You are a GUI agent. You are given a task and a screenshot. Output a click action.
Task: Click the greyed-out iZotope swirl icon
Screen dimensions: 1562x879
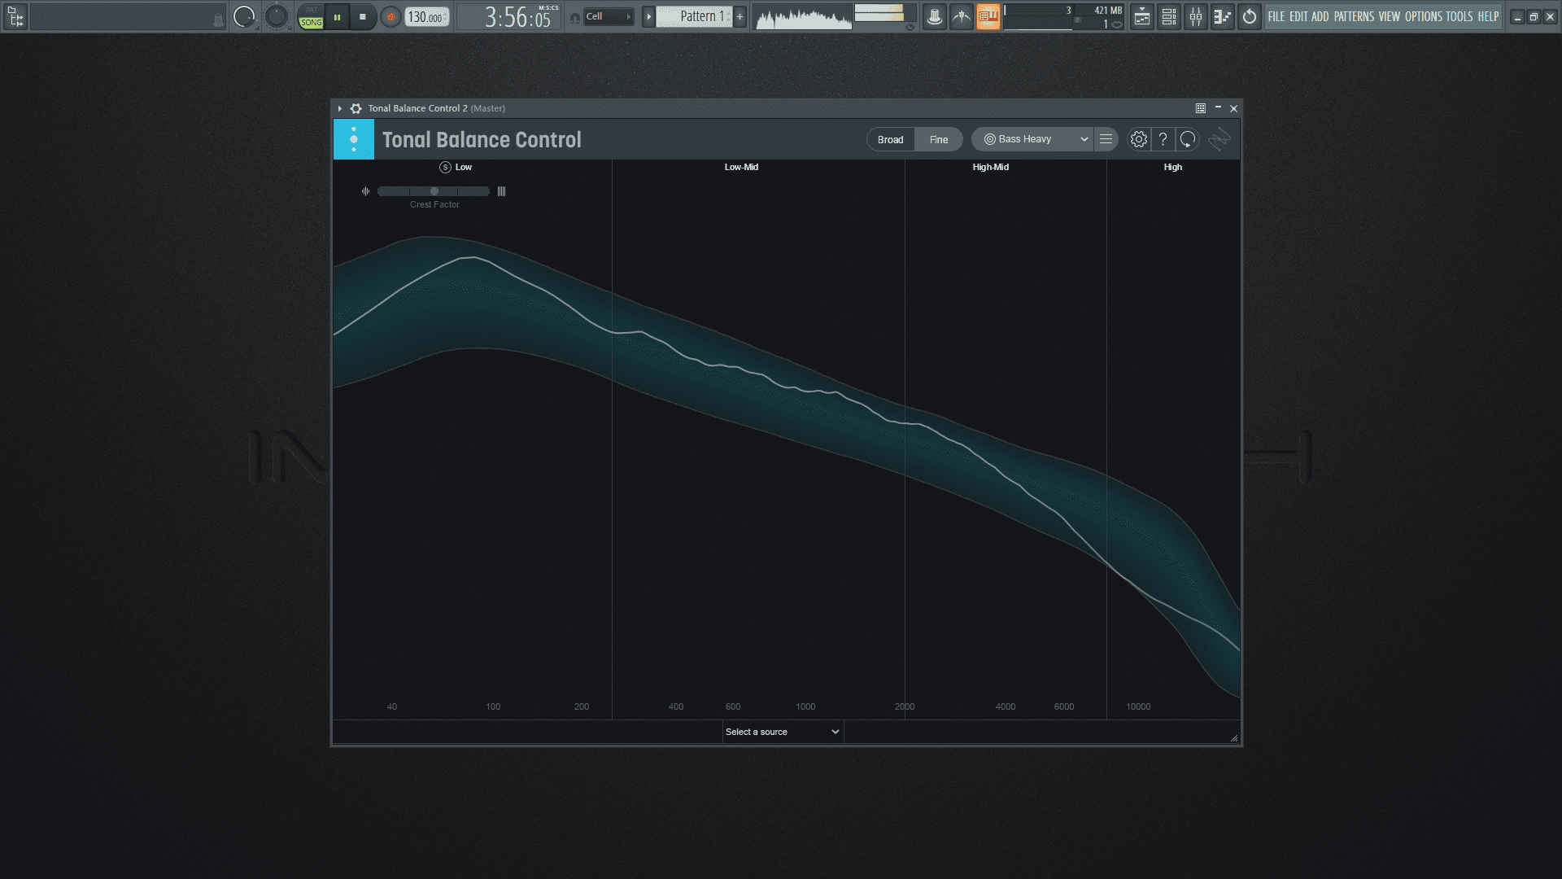(x=1219, y=139)
